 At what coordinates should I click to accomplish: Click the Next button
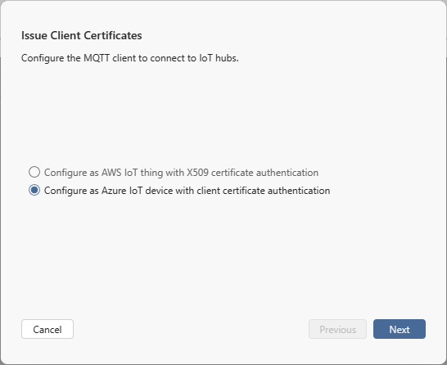[400, 329]
